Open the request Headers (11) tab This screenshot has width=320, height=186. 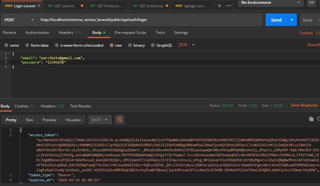point(70,33)
